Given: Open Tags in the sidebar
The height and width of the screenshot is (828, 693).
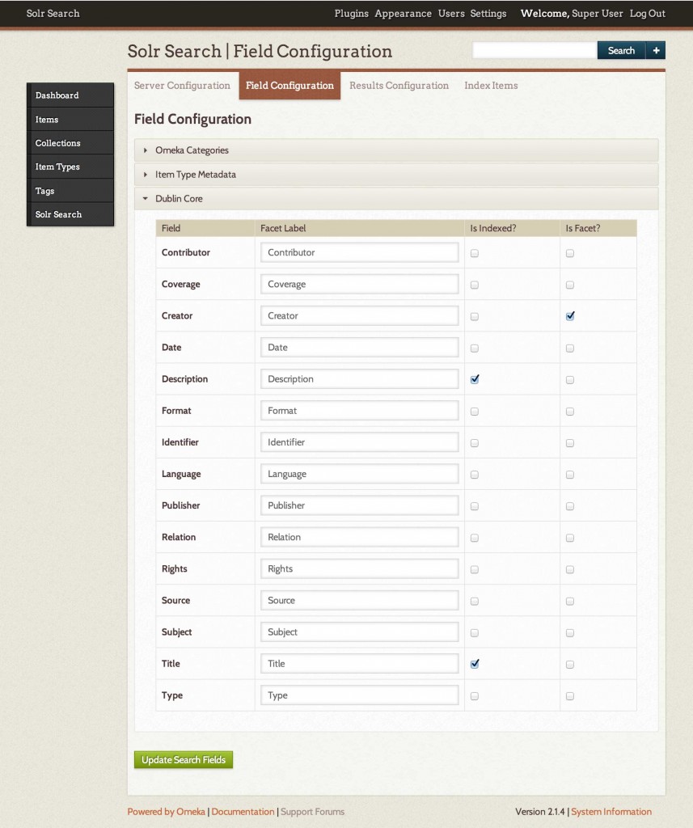Looking at the screenshot, I should 70,191.
